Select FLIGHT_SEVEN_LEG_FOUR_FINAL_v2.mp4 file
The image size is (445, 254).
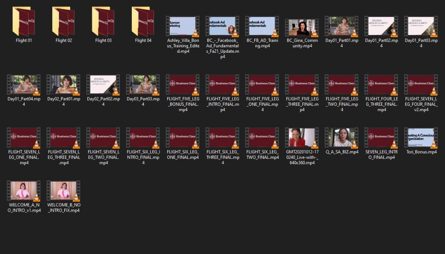click(x=421, y=84)
